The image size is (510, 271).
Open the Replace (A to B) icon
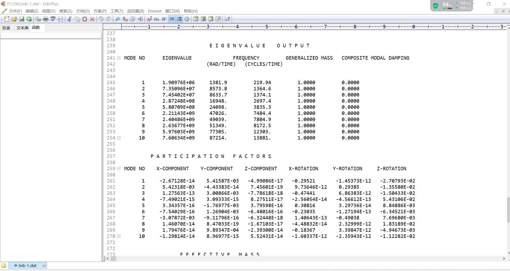click(x=125, y=19)
